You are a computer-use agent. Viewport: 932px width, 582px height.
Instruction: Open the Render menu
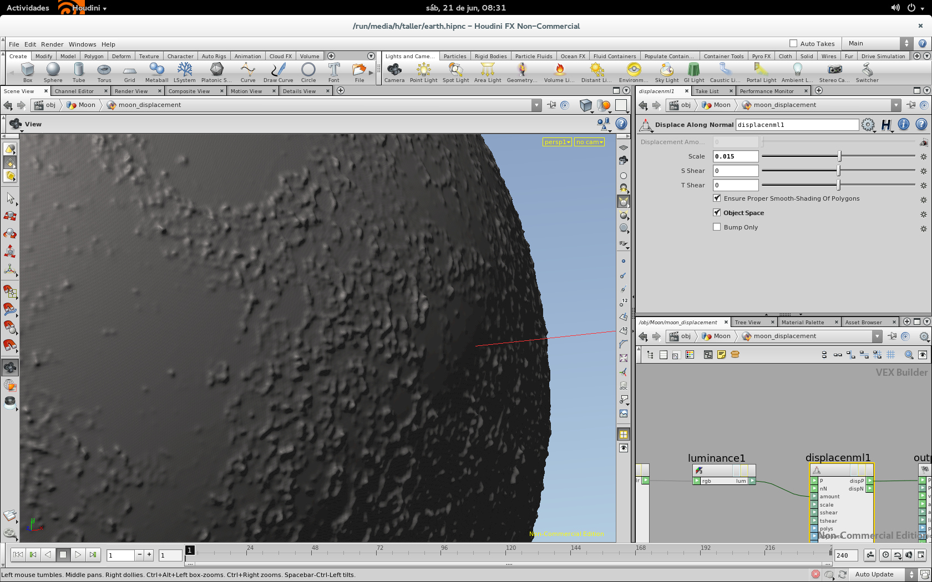52,44
